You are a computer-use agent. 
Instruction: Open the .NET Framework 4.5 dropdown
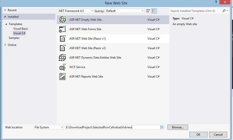[76, 11]
